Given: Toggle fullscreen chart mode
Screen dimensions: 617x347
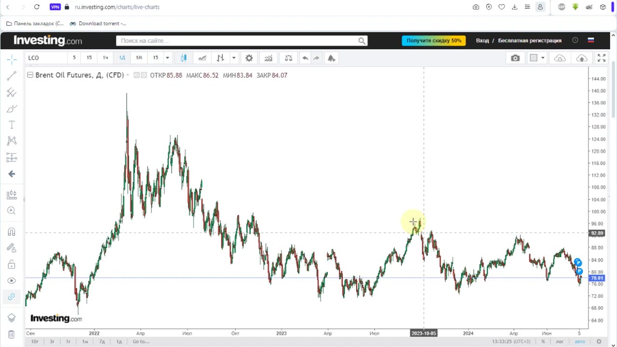Looking at the screenshot, I should pyautogui.click(x=602, y=58).
